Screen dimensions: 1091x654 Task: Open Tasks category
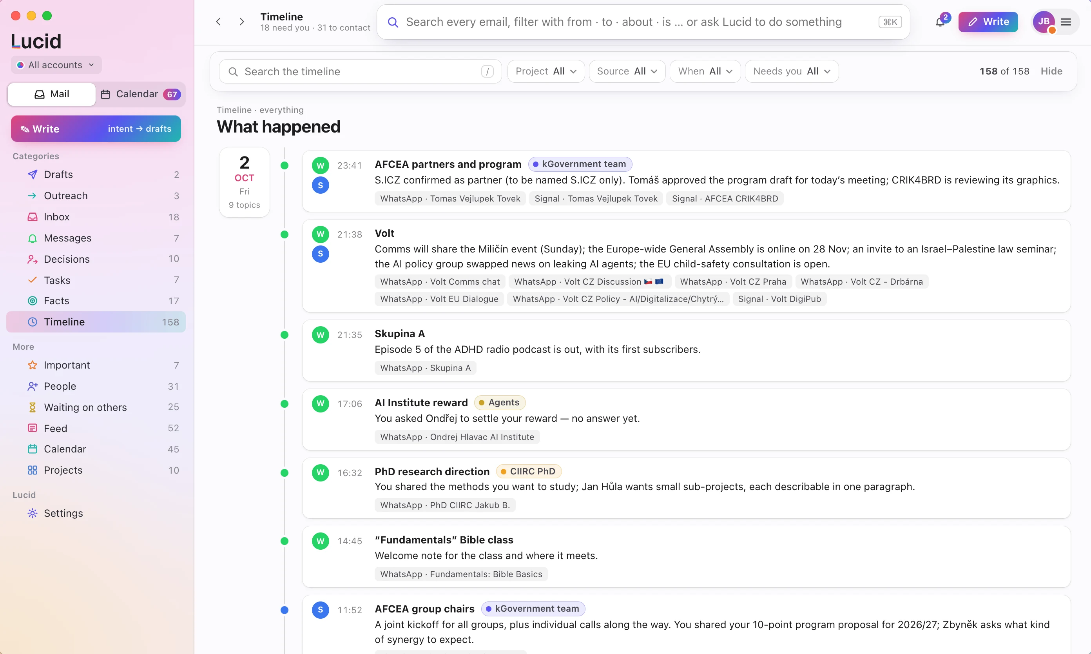(x=96, y=280)
